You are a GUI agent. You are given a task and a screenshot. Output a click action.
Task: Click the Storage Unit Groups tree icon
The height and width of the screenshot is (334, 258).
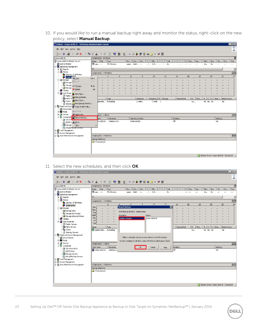tap(64, 213)
